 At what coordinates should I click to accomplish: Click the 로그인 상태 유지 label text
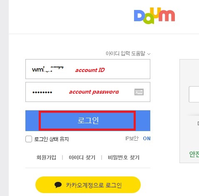pyautogui.click(x=52, y=139)
